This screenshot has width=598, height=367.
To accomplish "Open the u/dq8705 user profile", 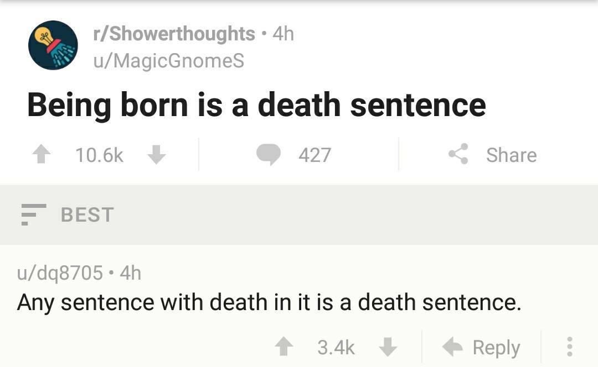I will [60, 274].
